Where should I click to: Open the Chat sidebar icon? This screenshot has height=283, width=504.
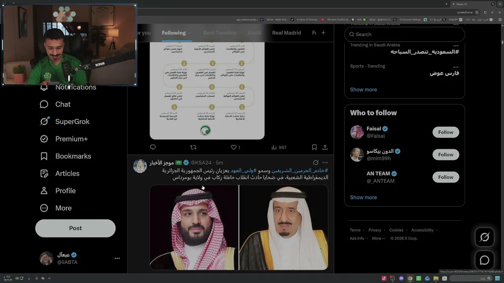pos(44,104)
